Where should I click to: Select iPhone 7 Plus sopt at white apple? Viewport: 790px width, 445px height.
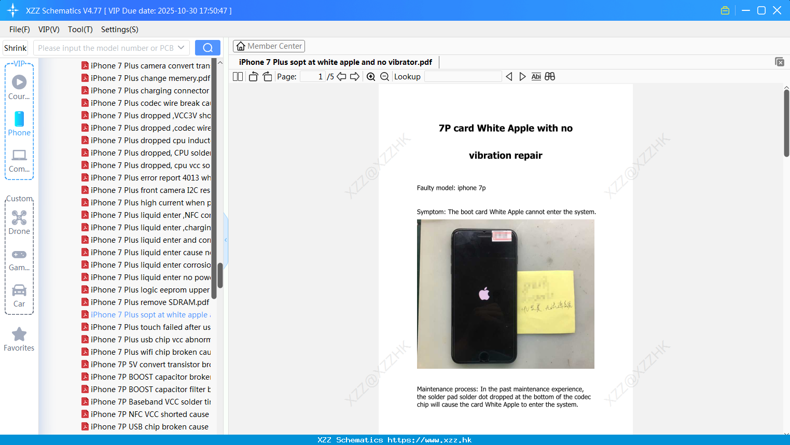tap(146, 315)
